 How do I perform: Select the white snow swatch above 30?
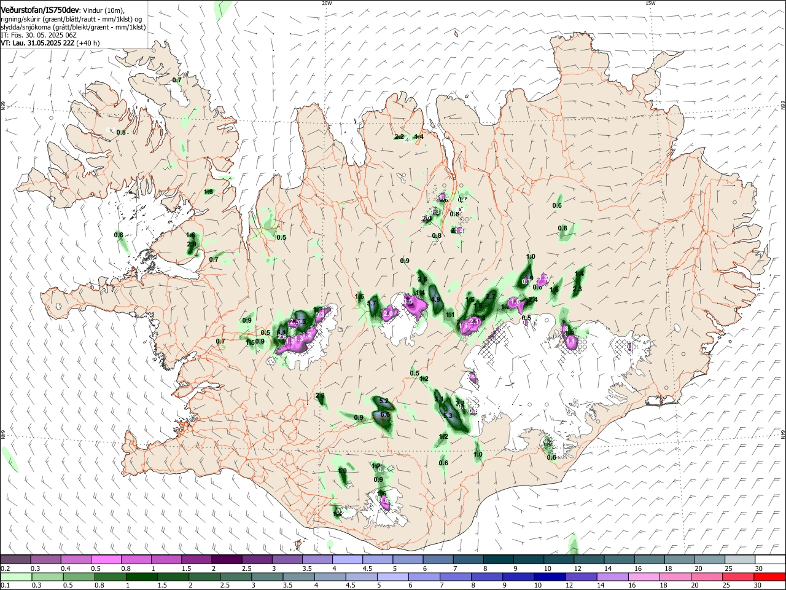pos(769,560)
